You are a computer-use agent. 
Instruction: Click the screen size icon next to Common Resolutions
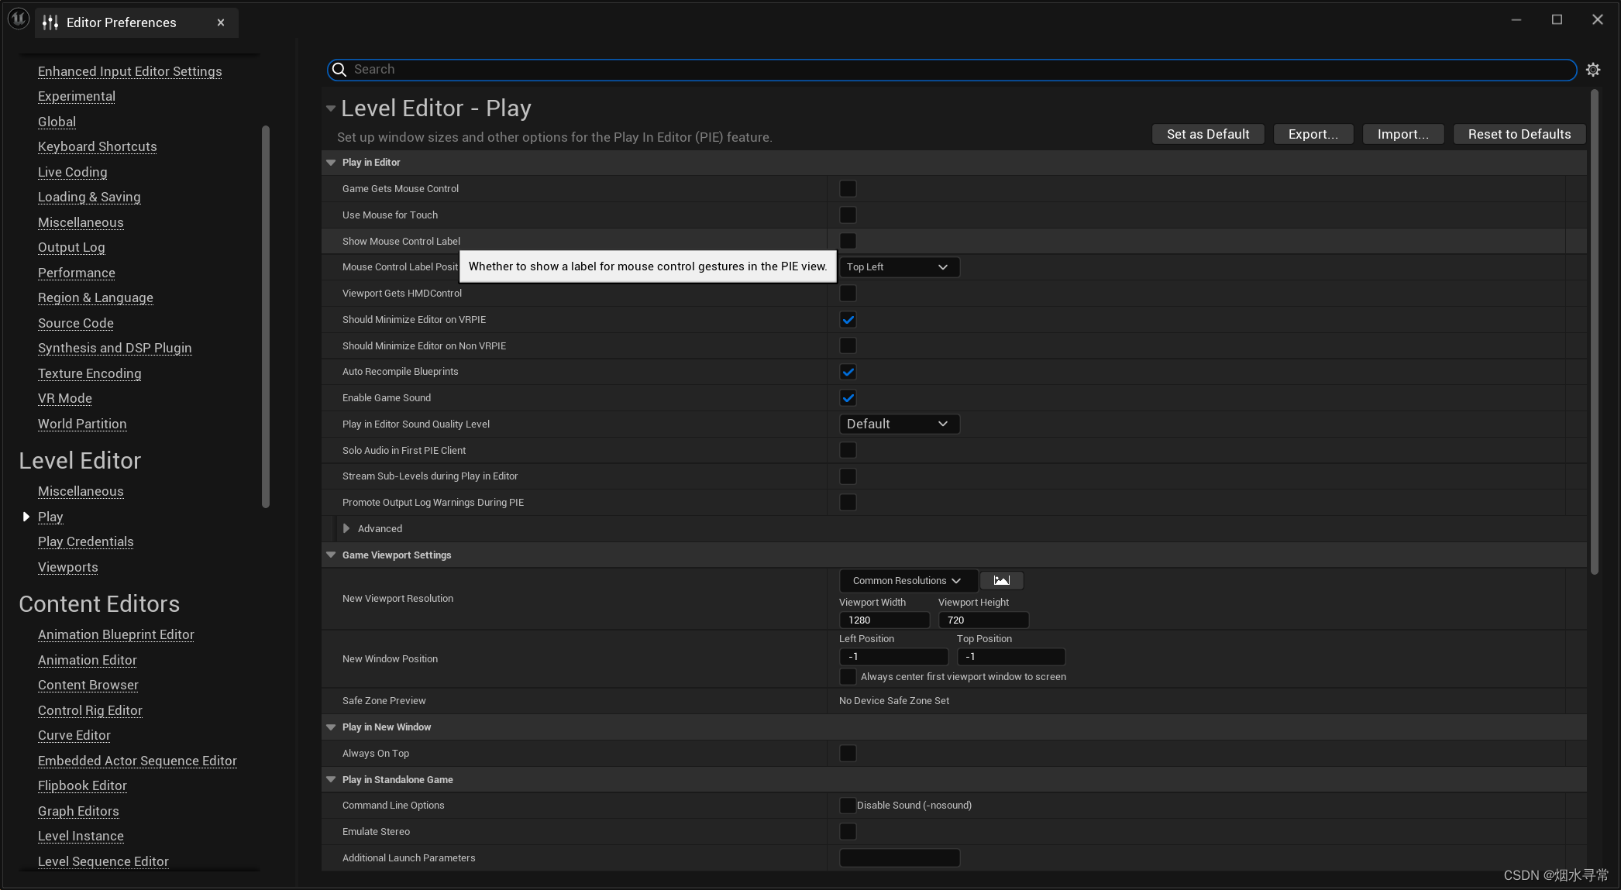pyautogui.click(x=1001, y=580)
